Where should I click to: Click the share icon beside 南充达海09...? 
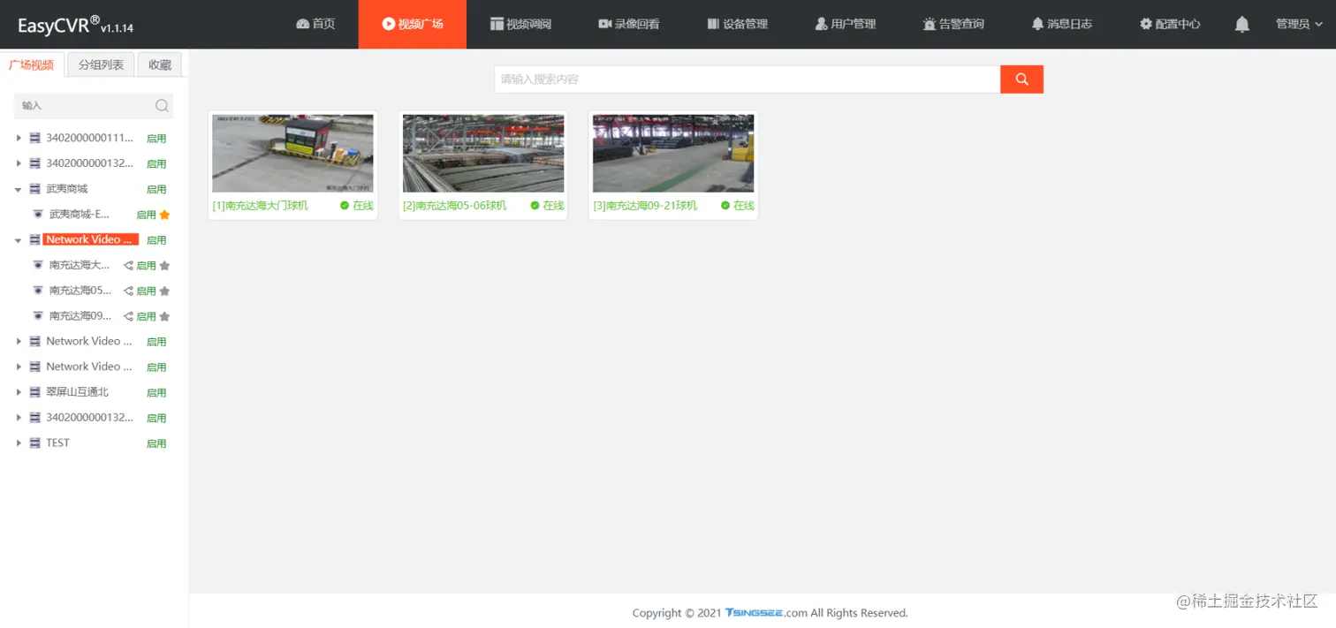pos(128,316)
